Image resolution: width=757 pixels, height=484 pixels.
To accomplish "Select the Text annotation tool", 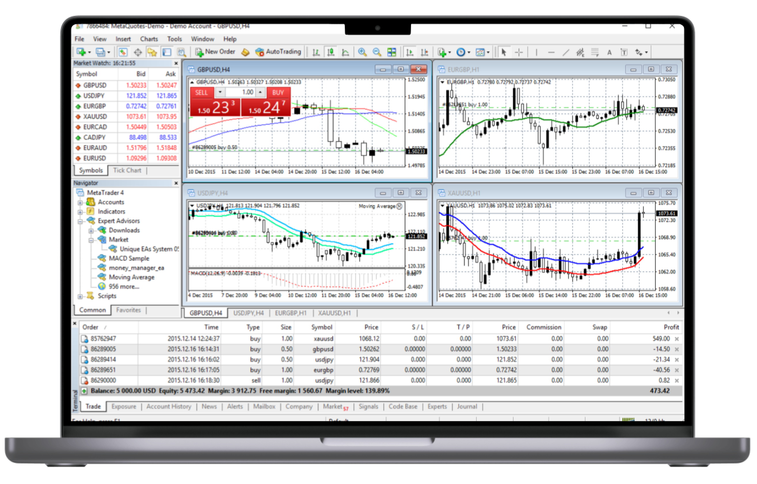I will tap(609, 52).
